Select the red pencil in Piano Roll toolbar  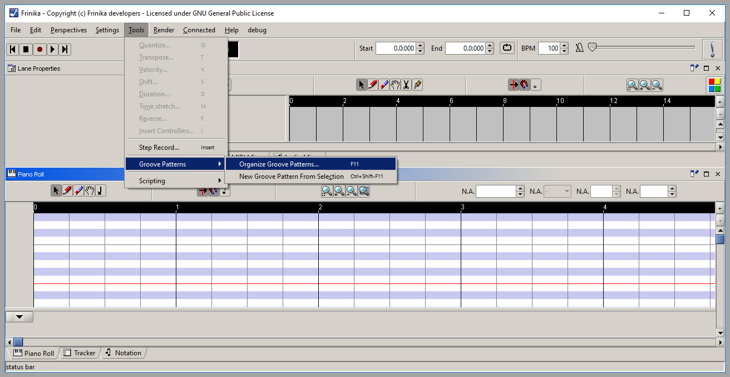pyautogui.click(x=67, y=190)
